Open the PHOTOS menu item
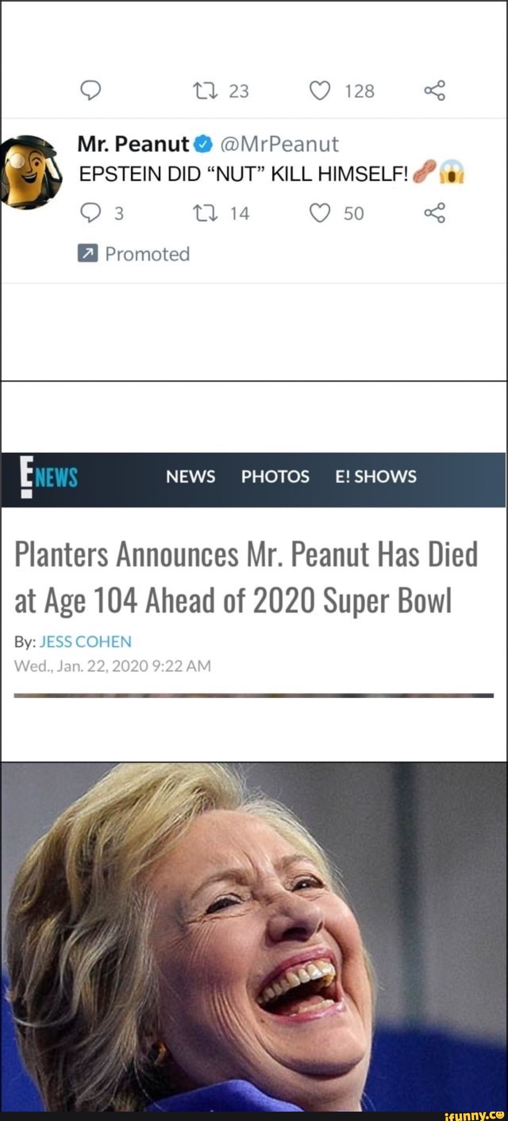The image size is (508, 1121). [275, 477]
